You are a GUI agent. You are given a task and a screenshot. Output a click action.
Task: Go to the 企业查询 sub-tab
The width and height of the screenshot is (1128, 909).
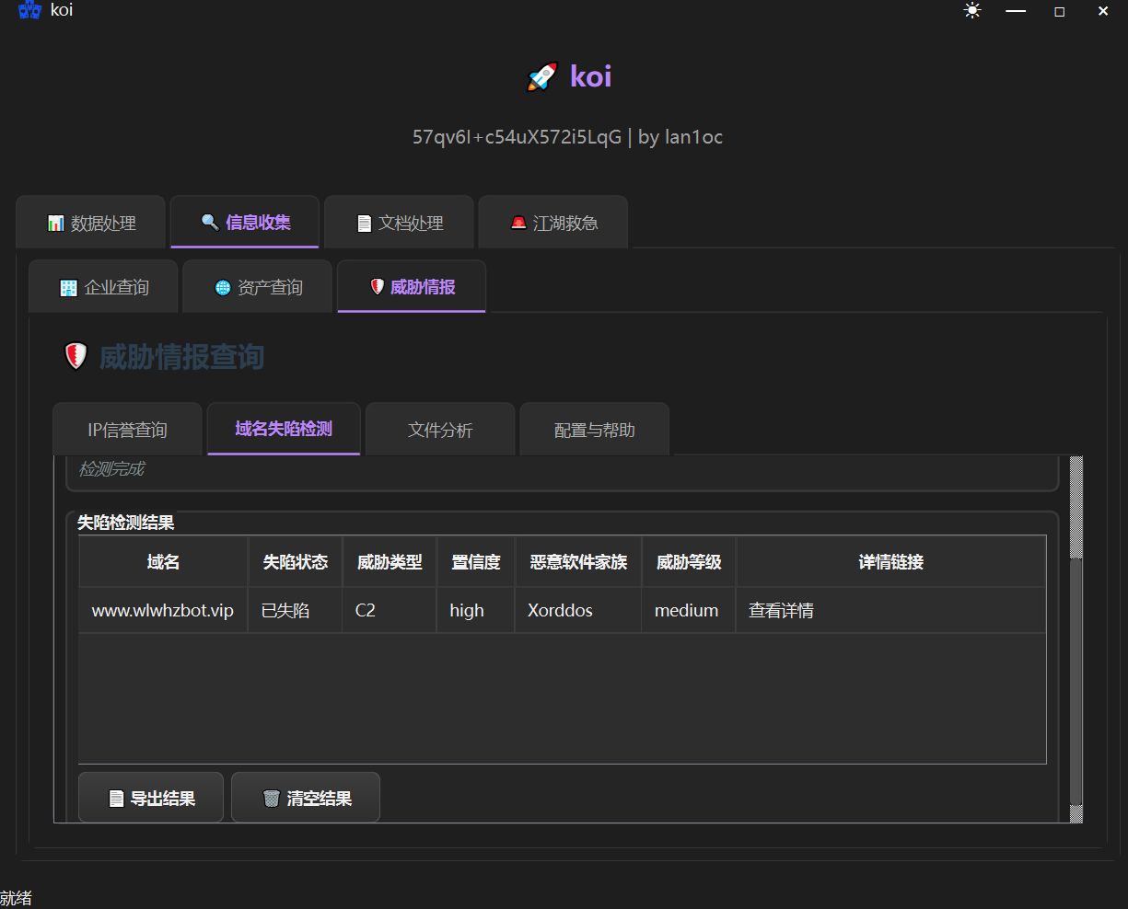[105, 287]
